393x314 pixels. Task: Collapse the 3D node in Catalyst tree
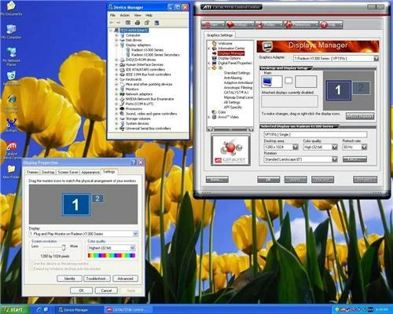209,68
